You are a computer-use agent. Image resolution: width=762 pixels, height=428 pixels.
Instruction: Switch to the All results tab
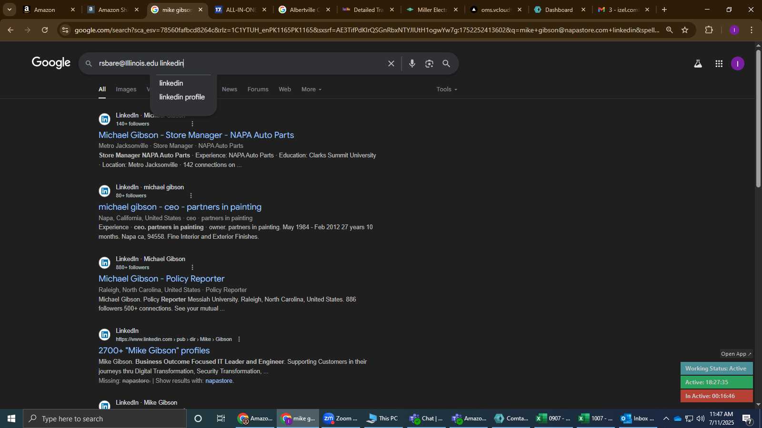[x=102, y=89]
